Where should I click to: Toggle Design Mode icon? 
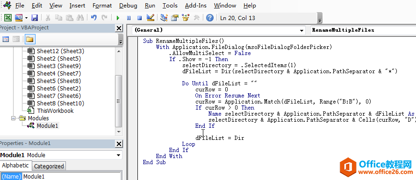(x=151, y=18)
